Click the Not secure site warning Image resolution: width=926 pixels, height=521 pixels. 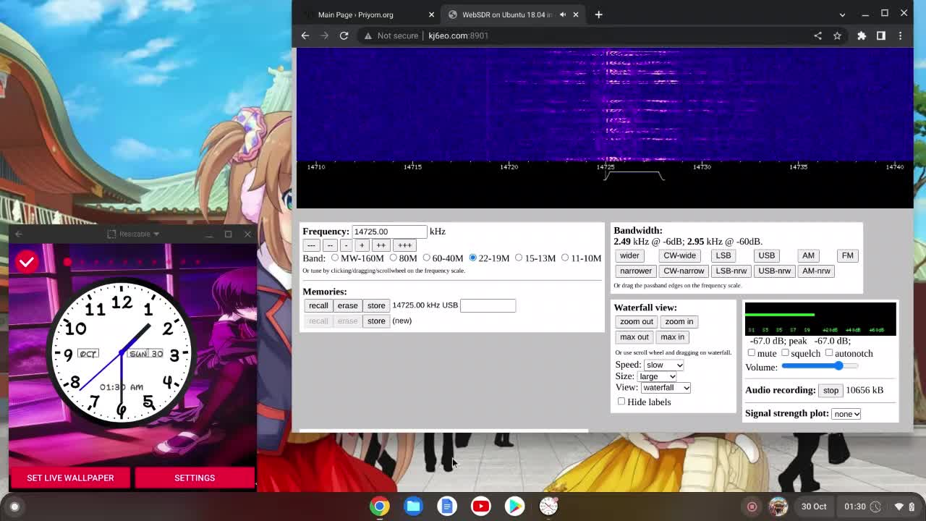click(391, 35)
